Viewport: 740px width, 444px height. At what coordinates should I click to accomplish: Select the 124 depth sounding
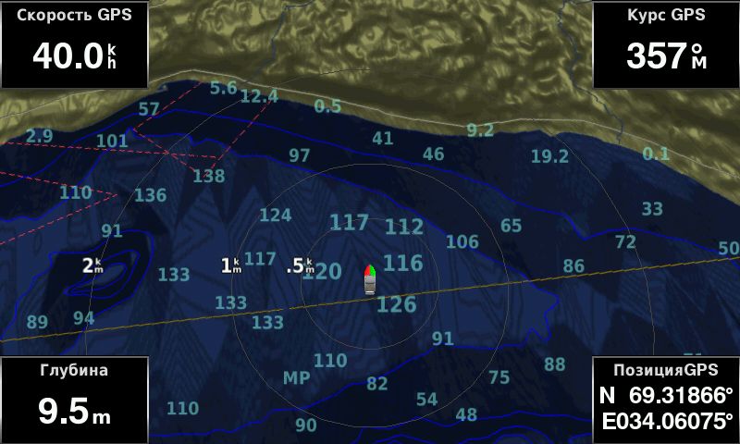[x=276, y=216]
